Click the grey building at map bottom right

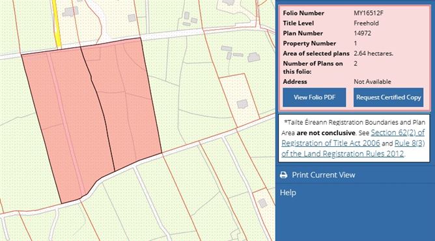[262, 203]
